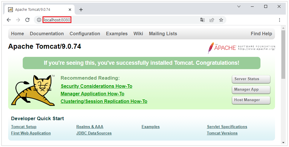The width and height of the screenshot is (289, 147).
Task: Open the Documentation navigation item
Action: (47, 34)
